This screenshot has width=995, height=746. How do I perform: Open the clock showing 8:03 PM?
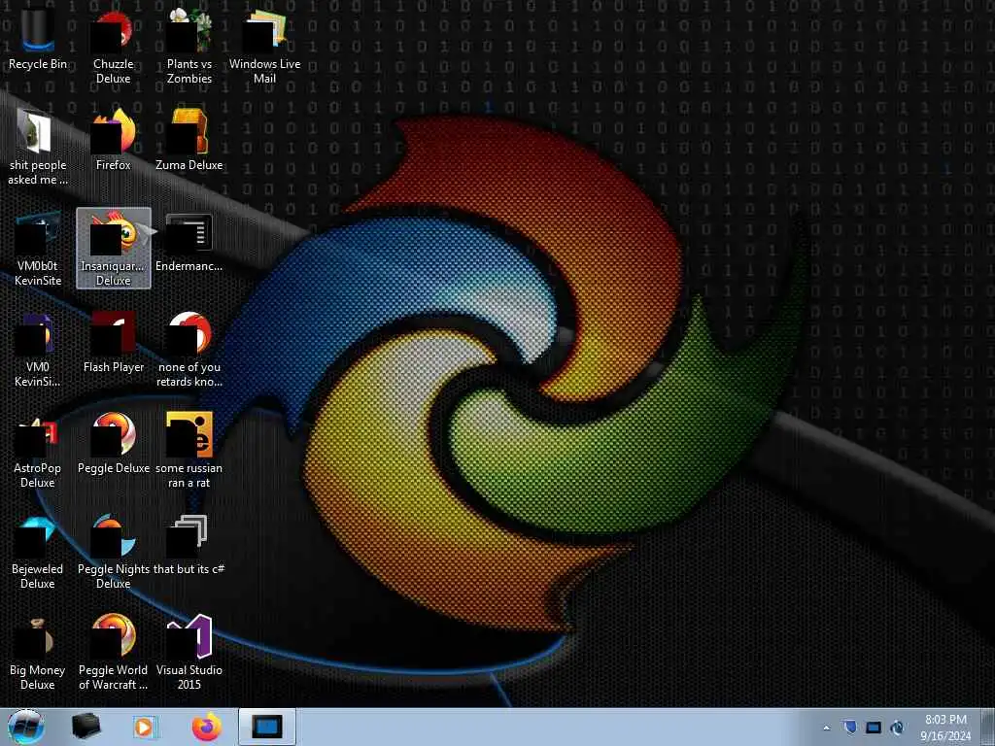[x=945, y=727]
